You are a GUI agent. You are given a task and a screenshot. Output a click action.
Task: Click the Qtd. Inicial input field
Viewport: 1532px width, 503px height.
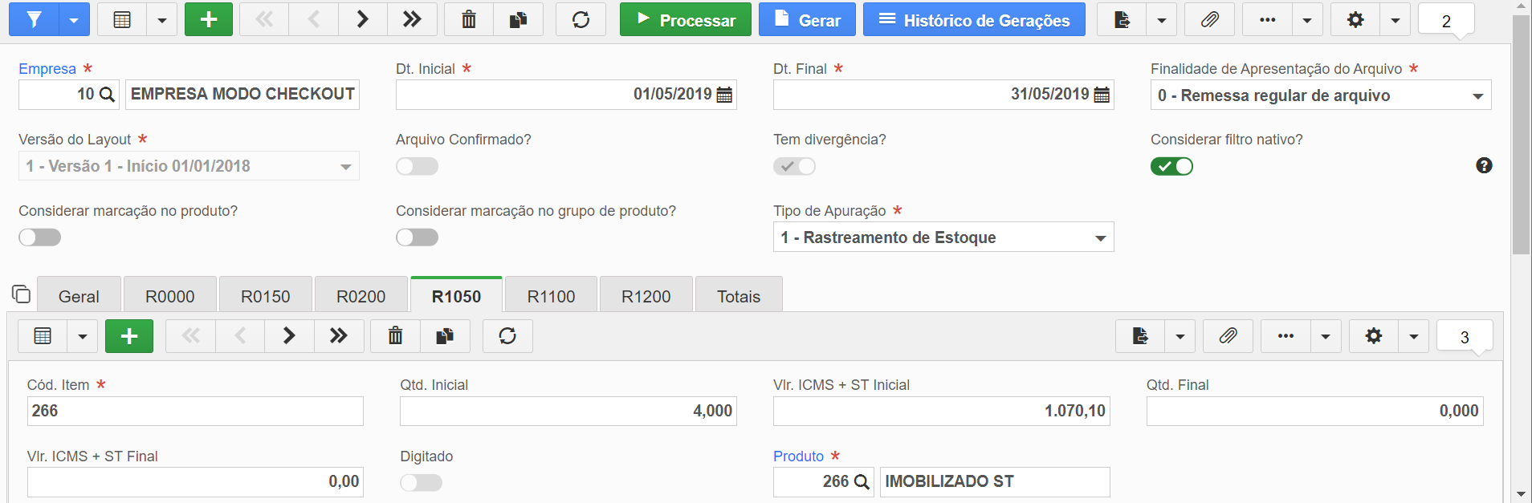pos(568,411)
